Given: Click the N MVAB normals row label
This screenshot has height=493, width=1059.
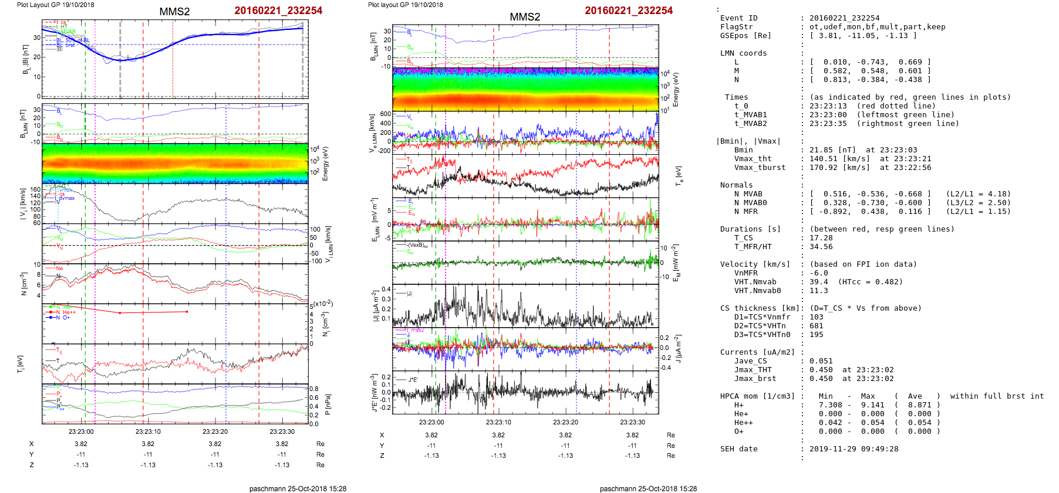Looking at the screenshot, I should 748,194.
